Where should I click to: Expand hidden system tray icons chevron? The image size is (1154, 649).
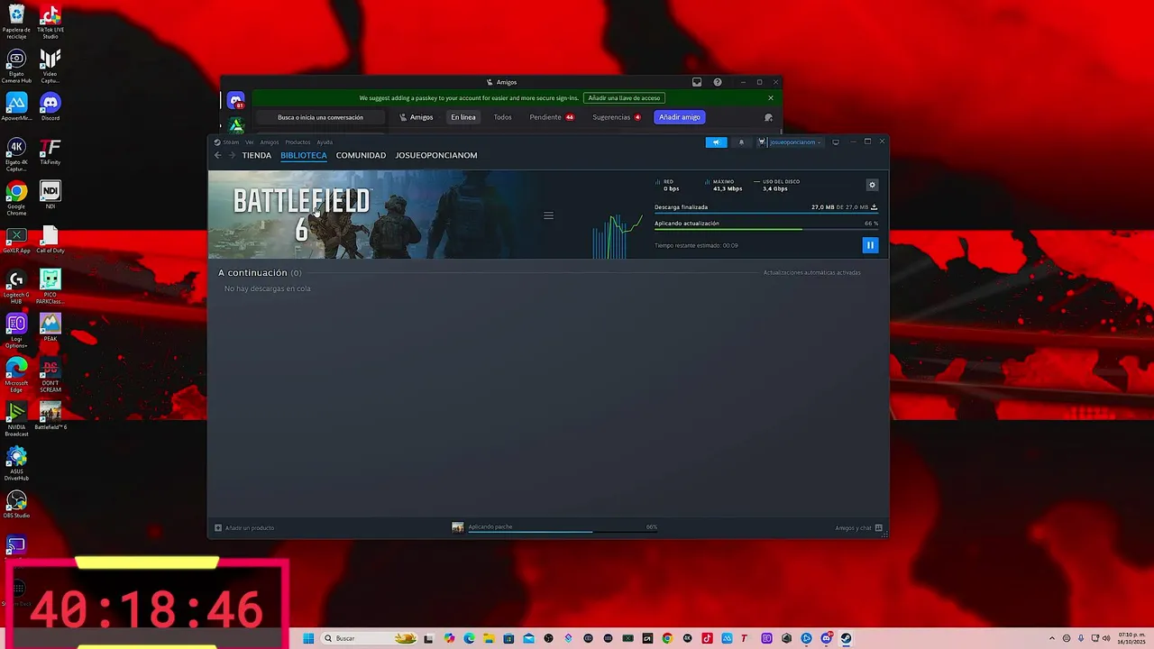coord(1053,638)
